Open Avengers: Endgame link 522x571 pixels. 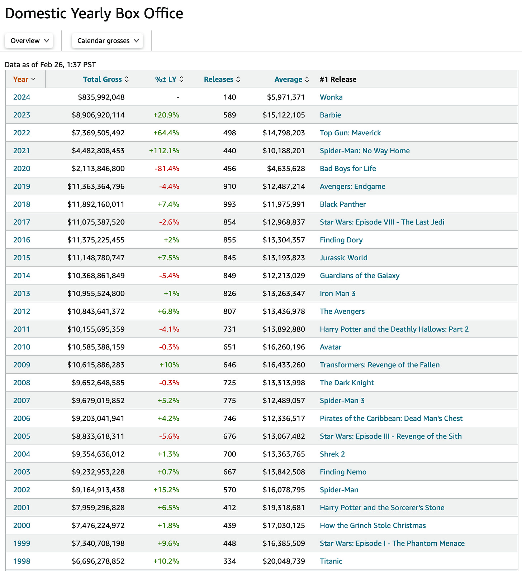(x=352, y=187)
